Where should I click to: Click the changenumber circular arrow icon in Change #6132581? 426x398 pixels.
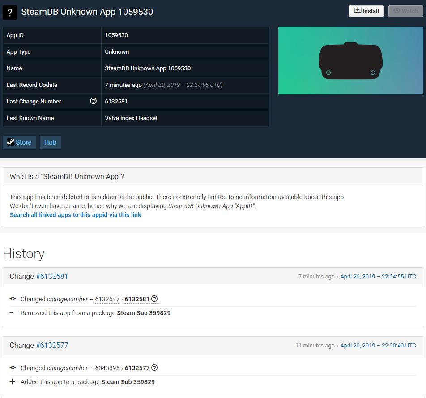click(x=12, y=299)
